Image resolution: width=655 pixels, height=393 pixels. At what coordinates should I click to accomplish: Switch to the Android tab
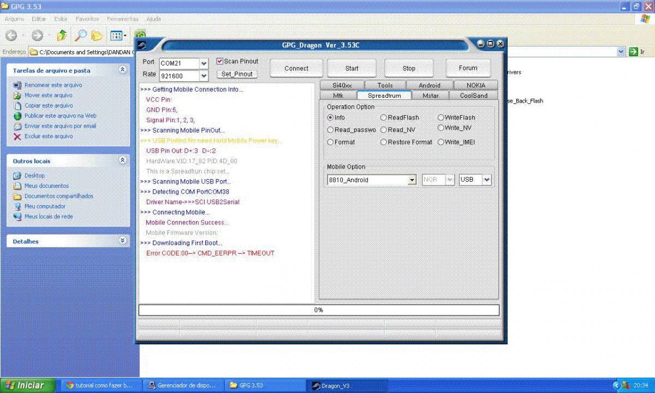point(430,86)
